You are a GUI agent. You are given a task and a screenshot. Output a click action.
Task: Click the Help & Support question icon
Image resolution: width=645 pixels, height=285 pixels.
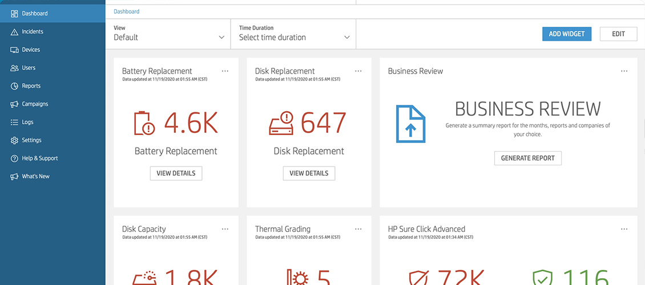click(x=14, y=158)
